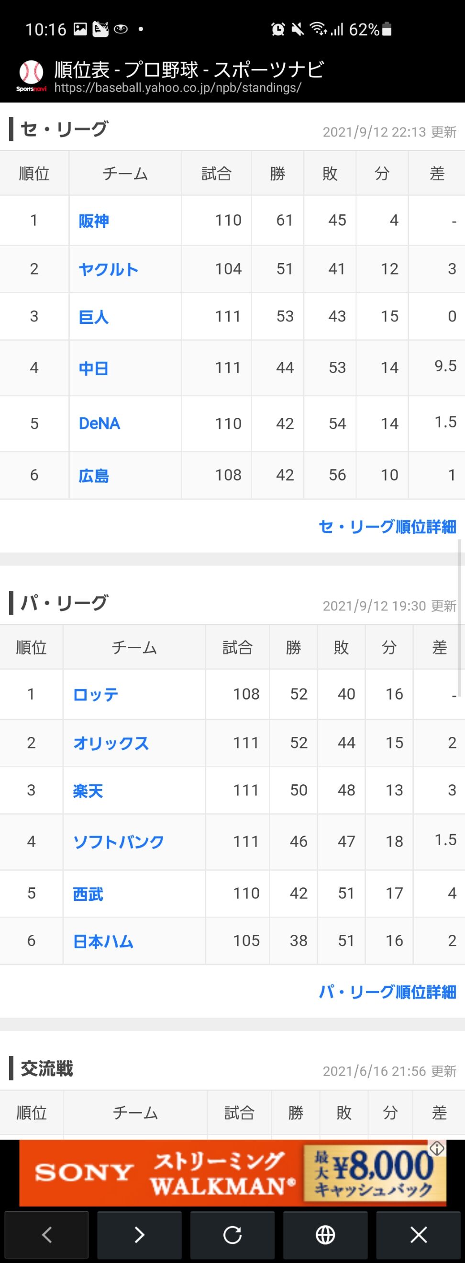The image size is (465, 1263).
Task: Select the オリックス team link
Action: (x=111, y=743)
